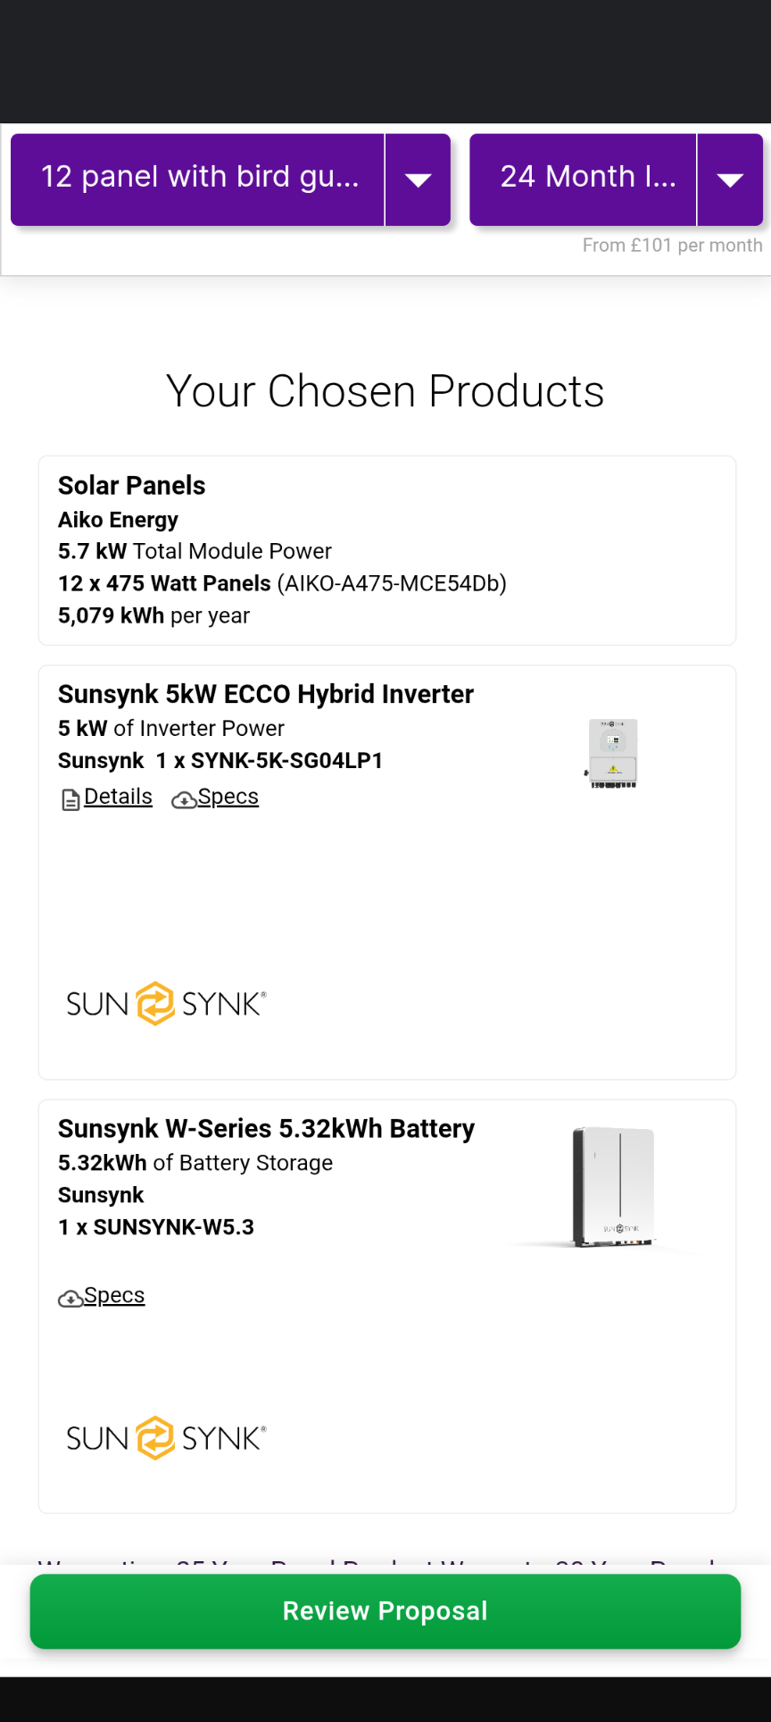This screenshot has width=771, height=1722.
Task: Click the cloud download icon in the battery card
Action: 70,1299
